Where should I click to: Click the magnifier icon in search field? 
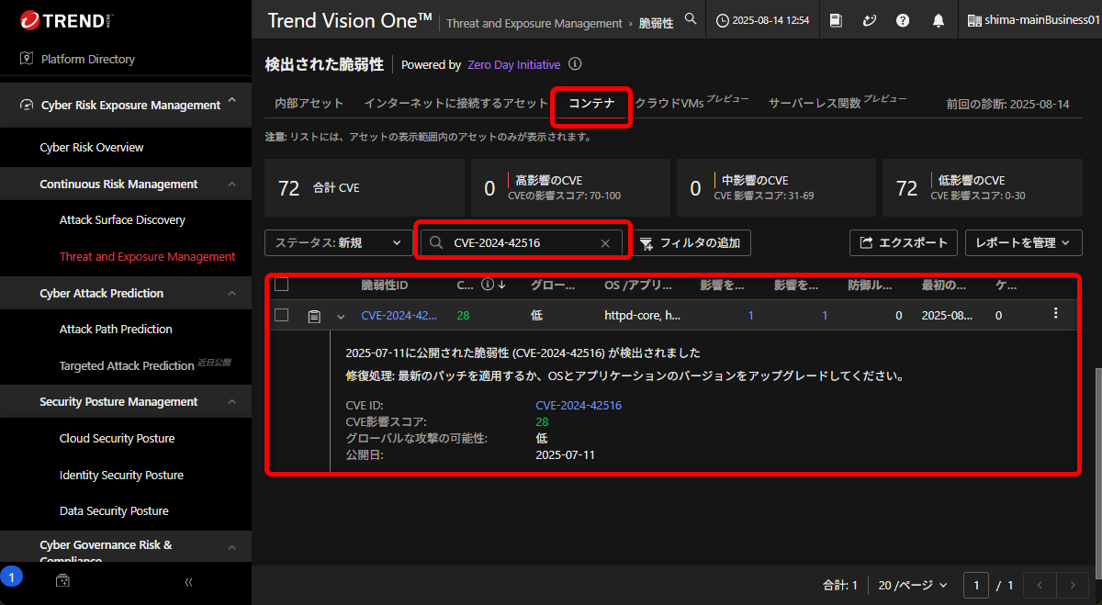437,243
